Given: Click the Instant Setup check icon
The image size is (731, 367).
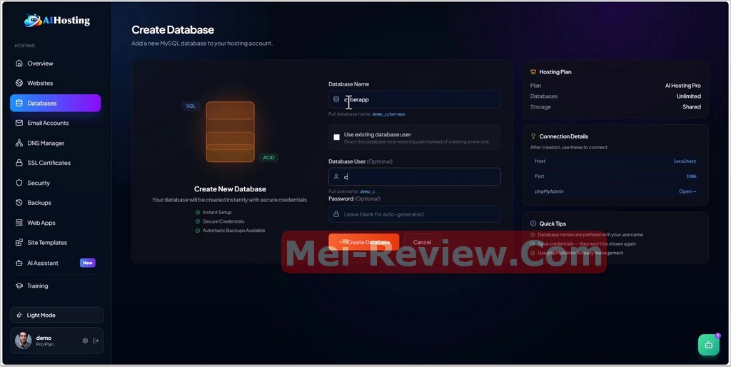Looking at the screenshot, I should click(x=198, y=212).
